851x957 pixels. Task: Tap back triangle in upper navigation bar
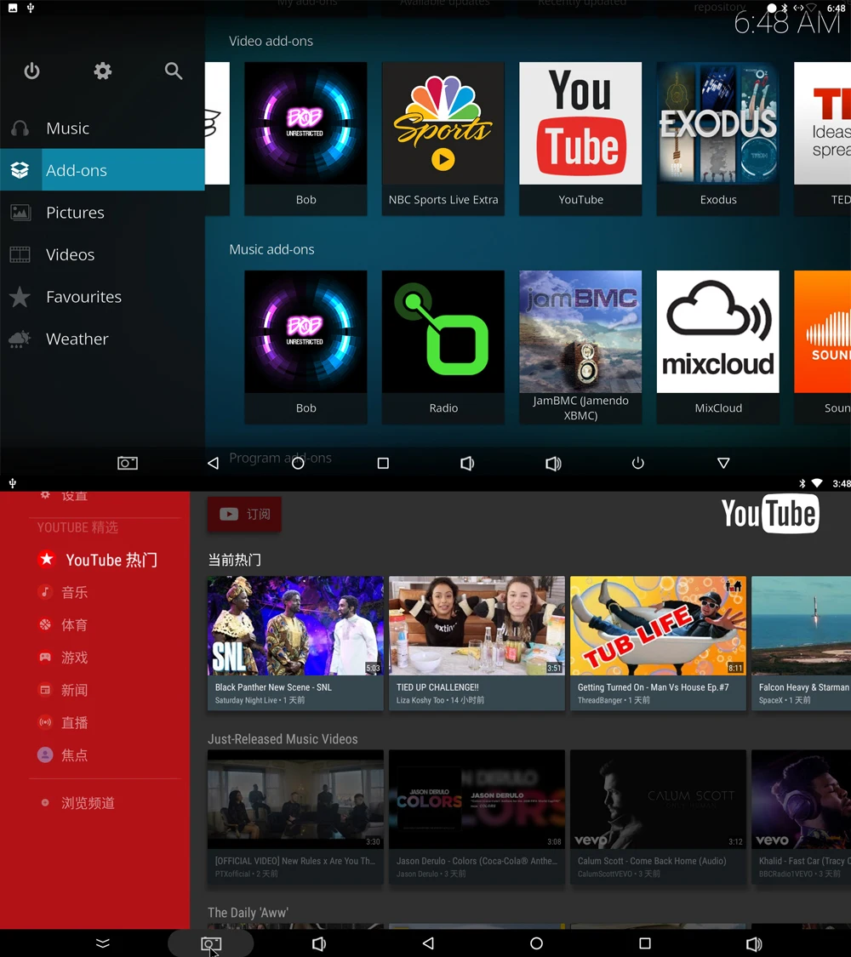pos(213,464)
